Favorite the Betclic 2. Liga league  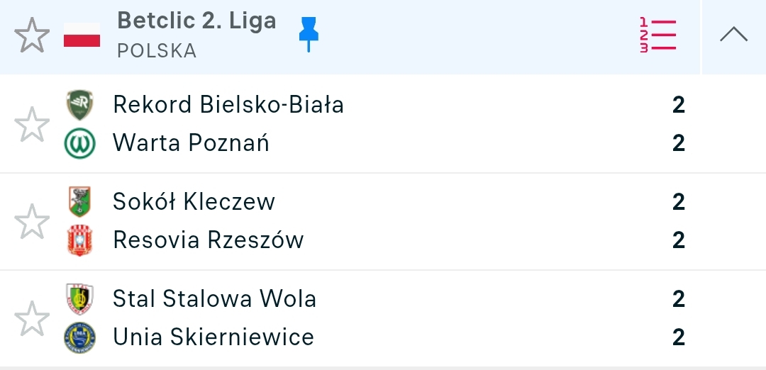[x=33, y=35]
